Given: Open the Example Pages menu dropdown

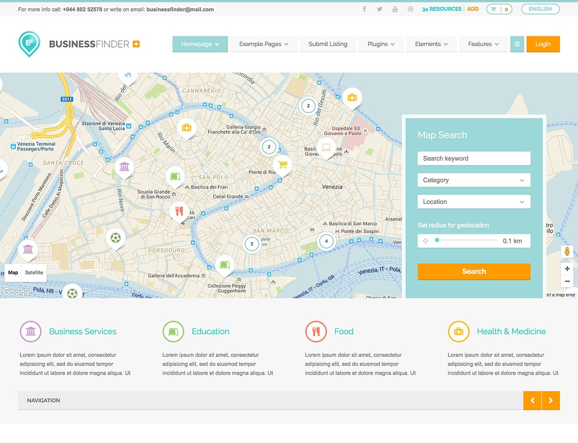Looking at the screenshot, I should tap(263, 44).
